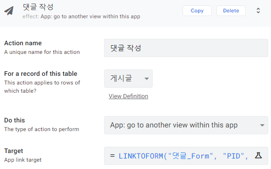This screenshot has width=271, height=169.
Task: Click the "PID" text in the expression
Action: 233,156
